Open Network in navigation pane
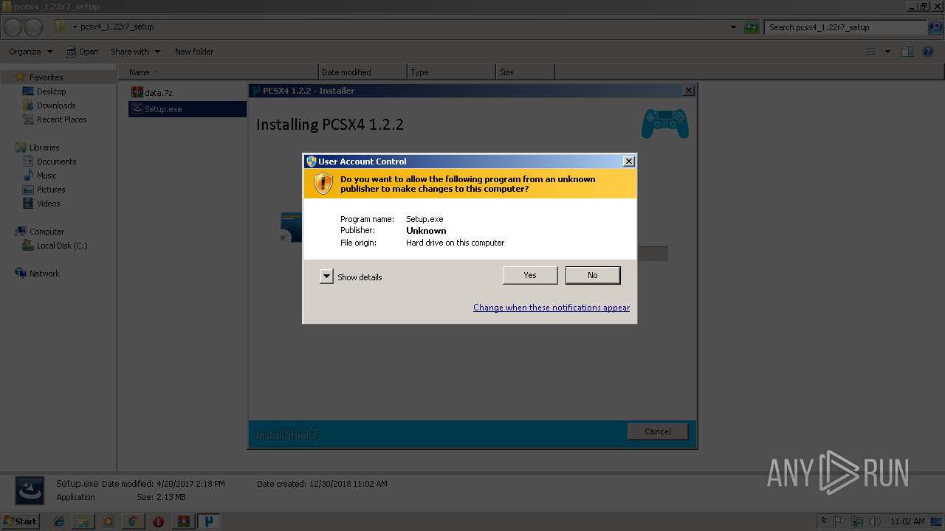945x531 pixels. click(x=44, y=274)
